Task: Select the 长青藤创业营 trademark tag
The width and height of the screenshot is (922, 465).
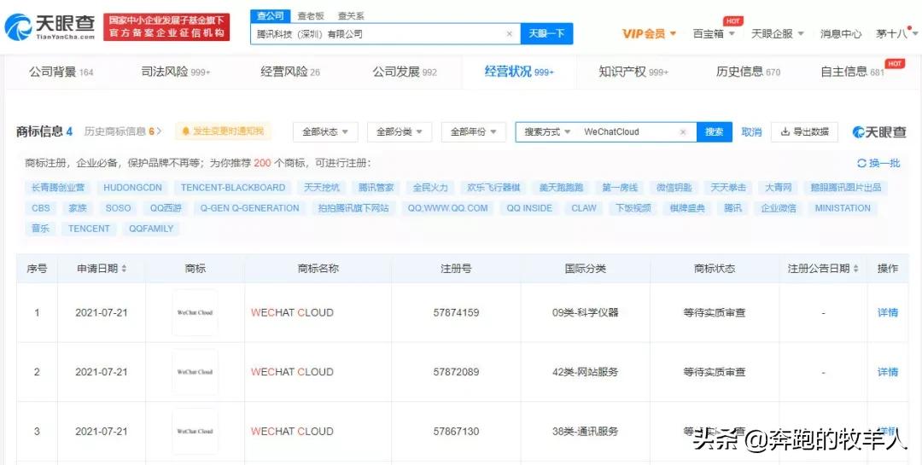Action: [x=58, y=188]
